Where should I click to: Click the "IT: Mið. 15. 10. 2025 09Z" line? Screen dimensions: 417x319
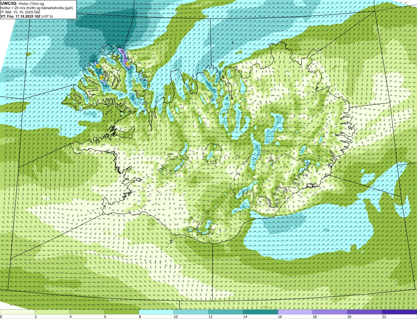21,12
